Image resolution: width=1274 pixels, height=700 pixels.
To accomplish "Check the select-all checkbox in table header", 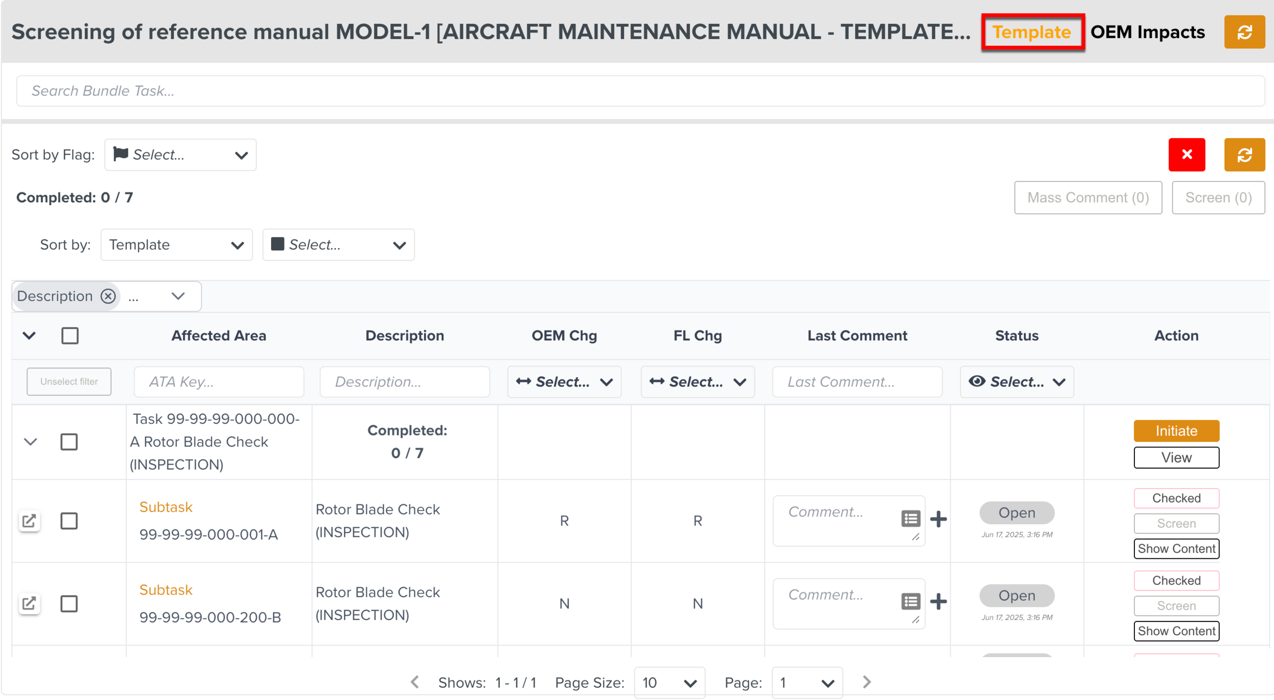I will point(70,335).
